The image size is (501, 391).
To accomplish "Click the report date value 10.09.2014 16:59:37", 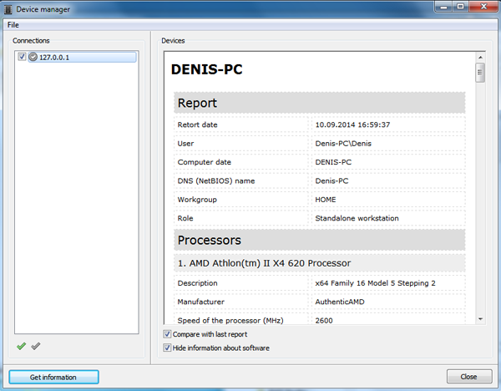I will click(352, 124).
